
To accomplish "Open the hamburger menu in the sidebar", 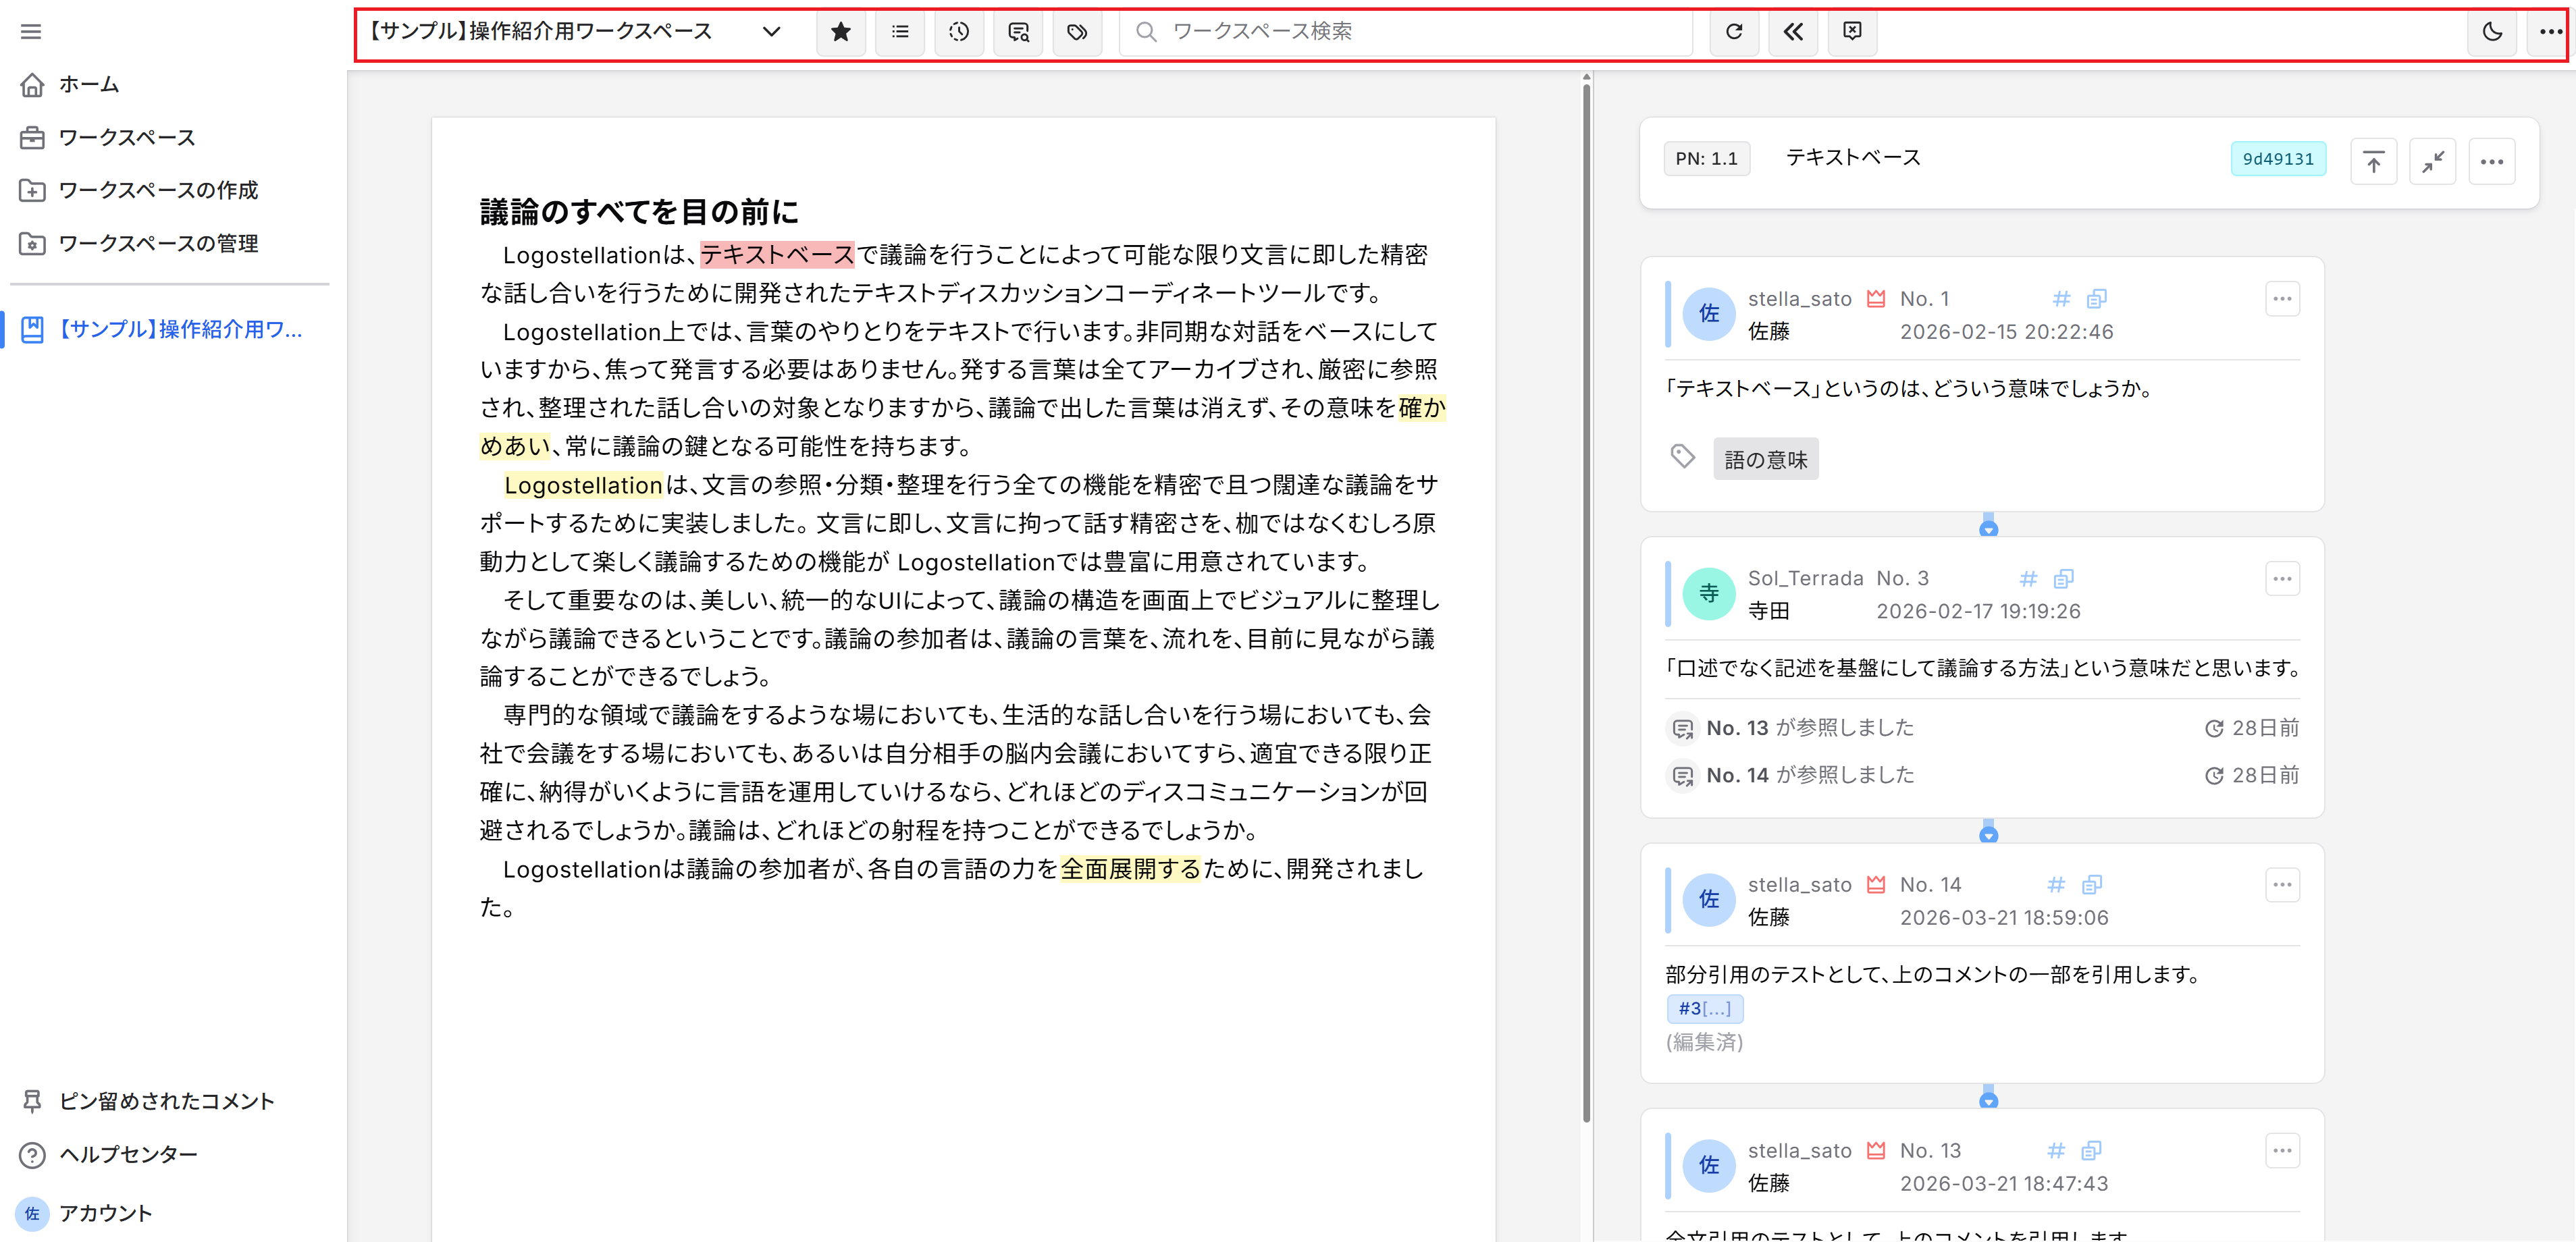I will click(31, 32).
